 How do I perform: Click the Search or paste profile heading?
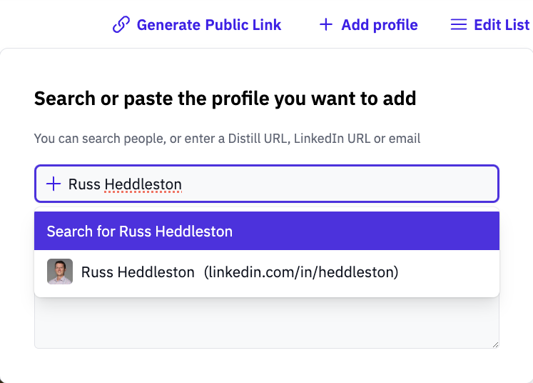(x=225, y=99)
